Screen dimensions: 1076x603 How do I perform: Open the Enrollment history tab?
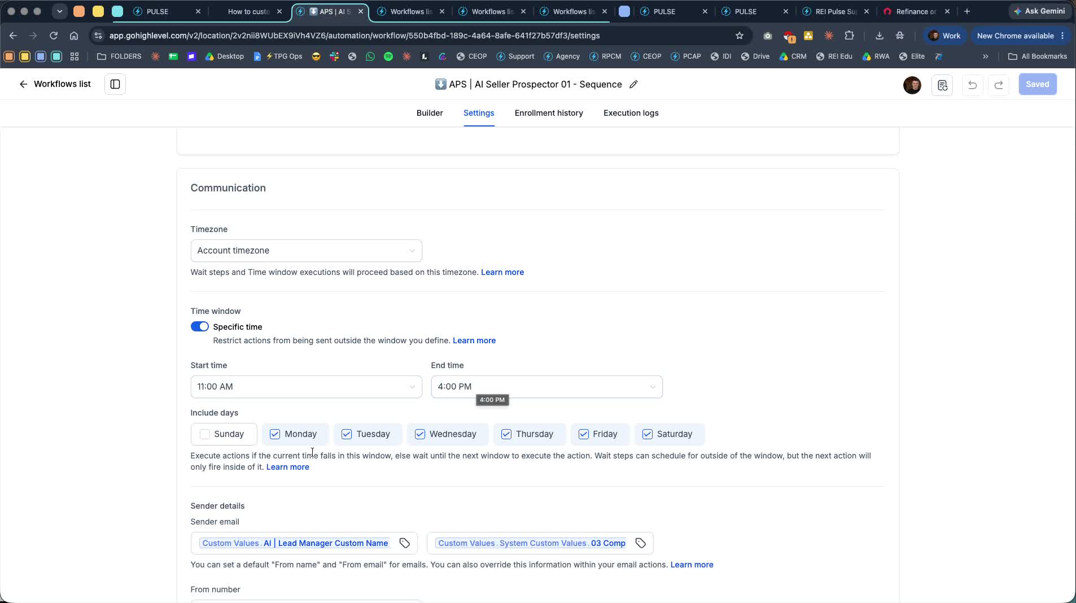tap(549, 113)
